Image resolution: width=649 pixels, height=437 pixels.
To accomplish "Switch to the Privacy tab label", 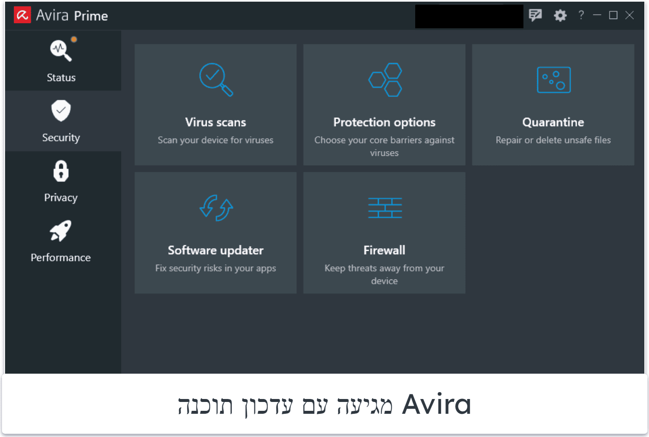I will pos(61,198).
